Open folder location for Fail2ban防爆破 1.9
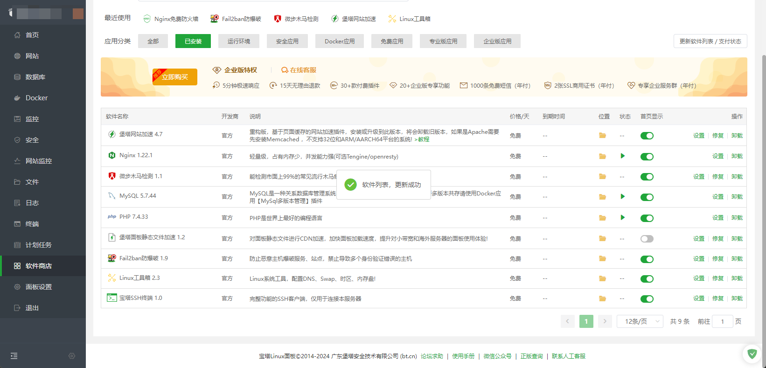This screenshot has height=368, width=766. tap(602, 259)
